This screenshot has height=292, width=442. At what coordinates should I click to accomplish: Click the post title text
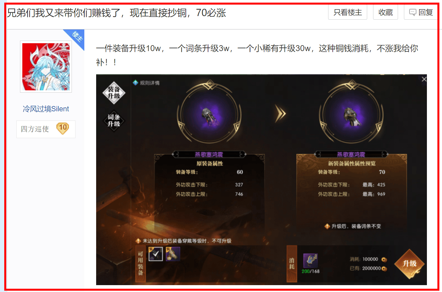(x=116, y=13)
